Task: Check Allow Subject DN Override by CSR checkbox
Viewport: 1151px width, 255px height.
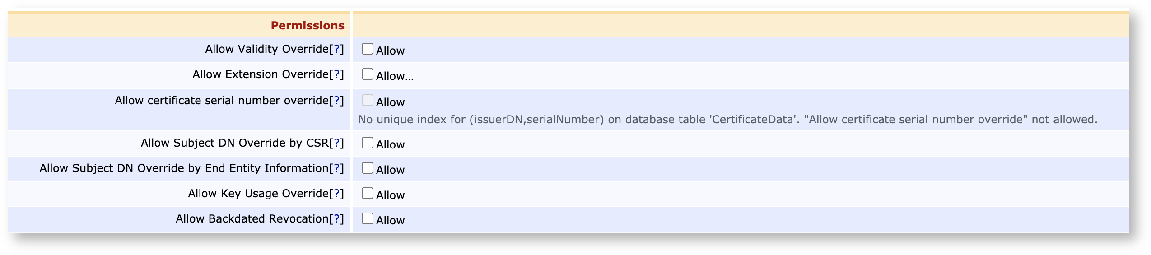Action: tap(367, 143)
